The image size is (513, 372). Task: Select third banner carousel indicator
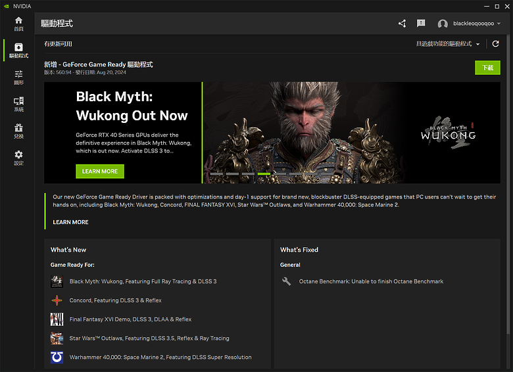pos(248,174)
